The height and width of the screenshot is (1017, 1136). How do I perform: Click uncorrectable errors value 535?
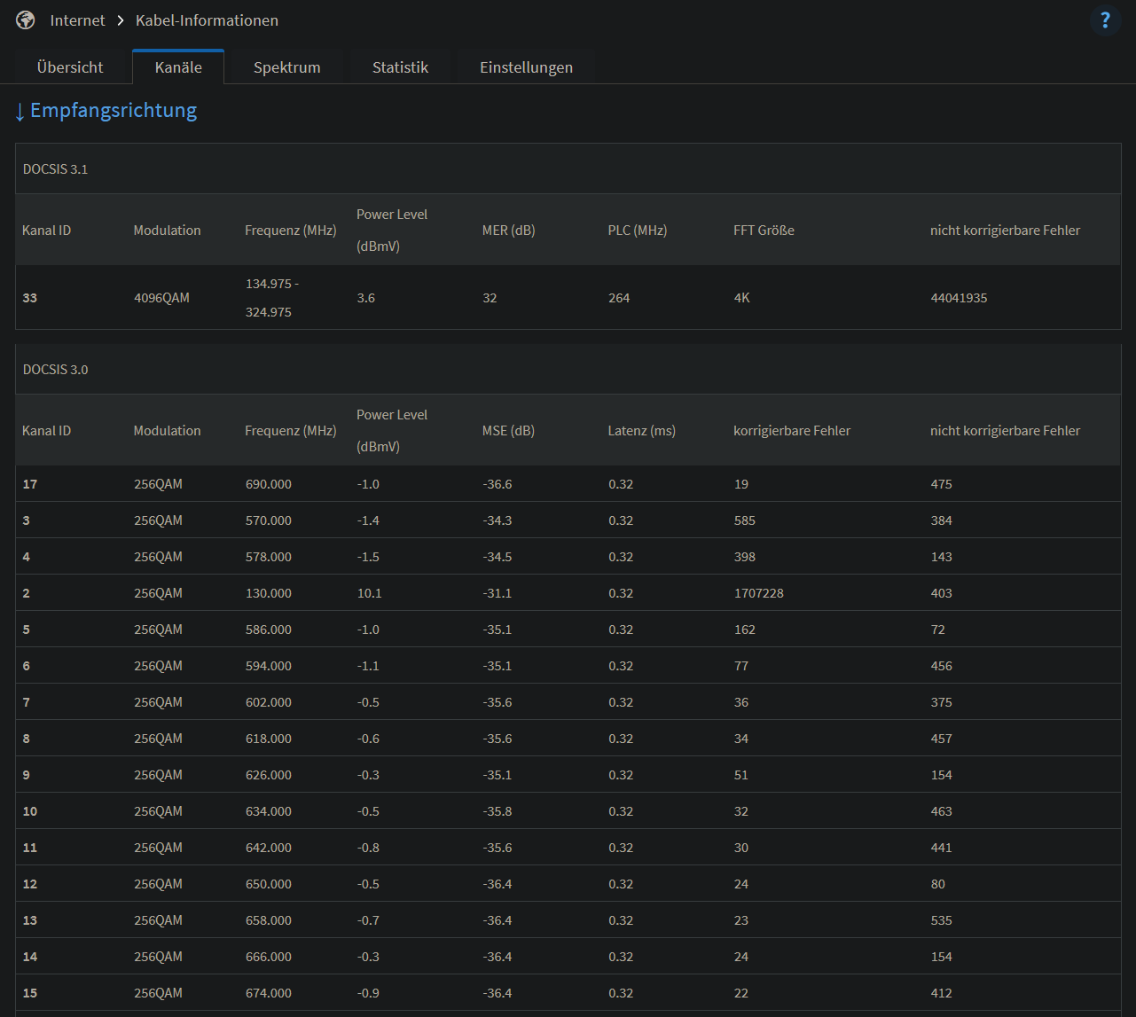click(942, 920)
